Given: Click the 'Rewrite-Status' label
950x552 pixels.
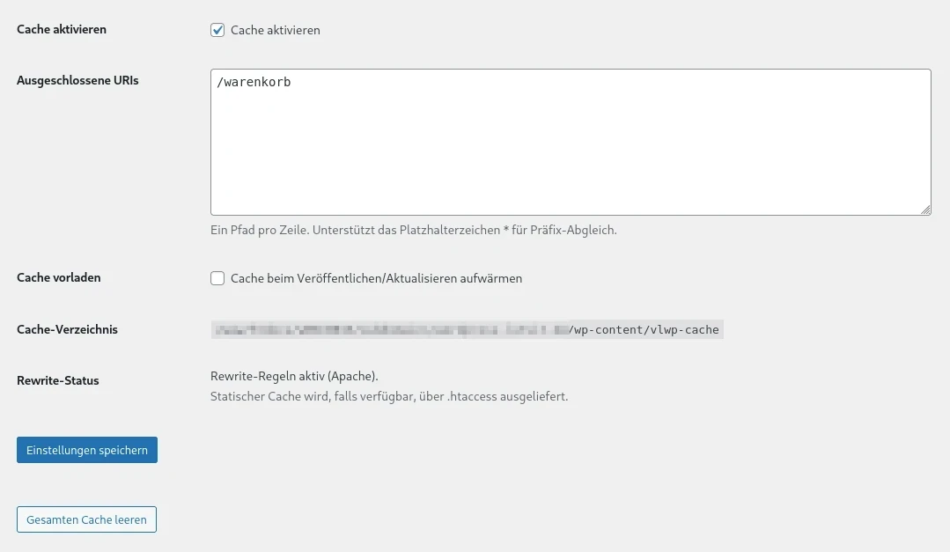Looking at the screenshot, I should tap(56, 380).
